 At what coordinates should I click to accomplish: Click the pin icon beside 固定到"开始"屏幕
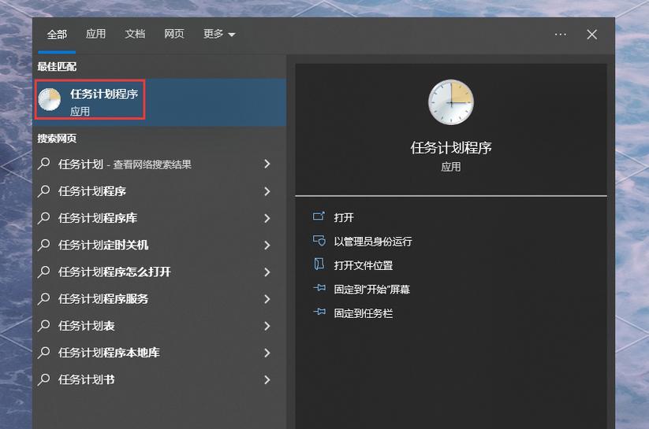319,288
